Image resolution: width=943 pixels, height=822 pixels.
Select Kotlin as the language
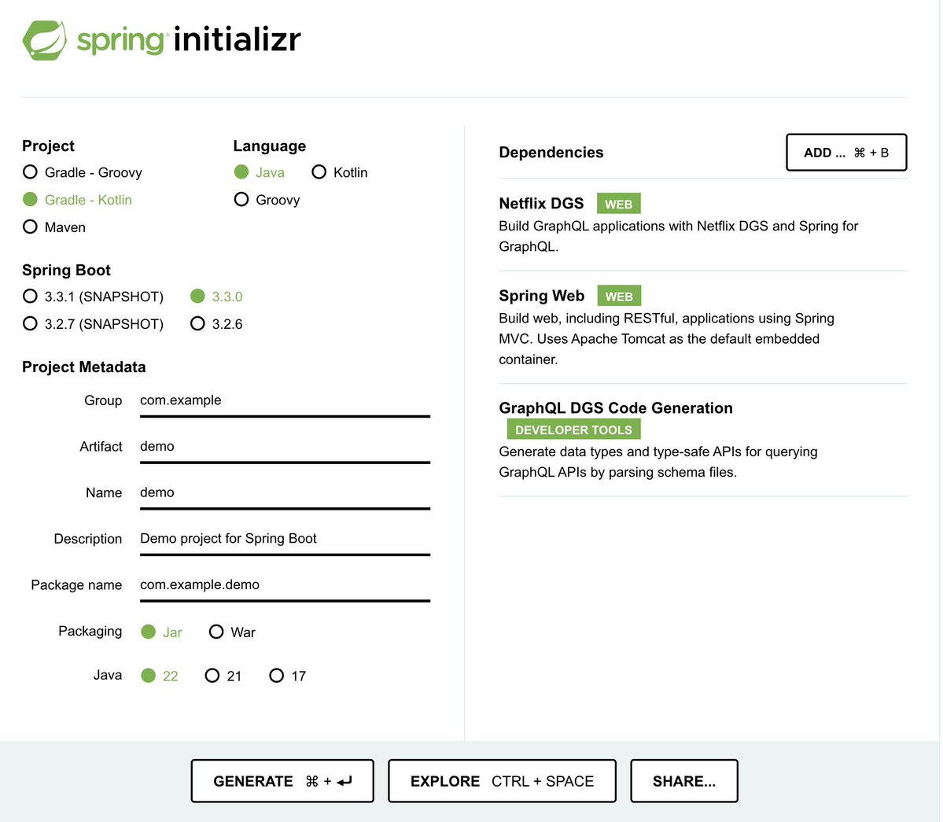coord(340,172)
